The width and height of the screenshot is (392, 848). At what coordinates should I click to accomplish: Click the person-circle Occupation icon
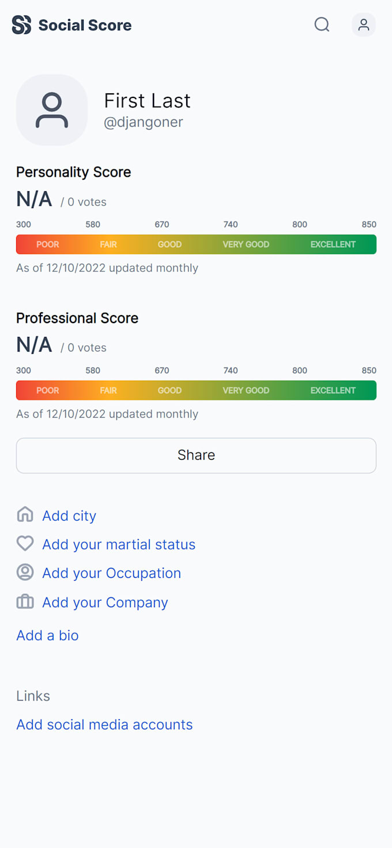point(25,572)
